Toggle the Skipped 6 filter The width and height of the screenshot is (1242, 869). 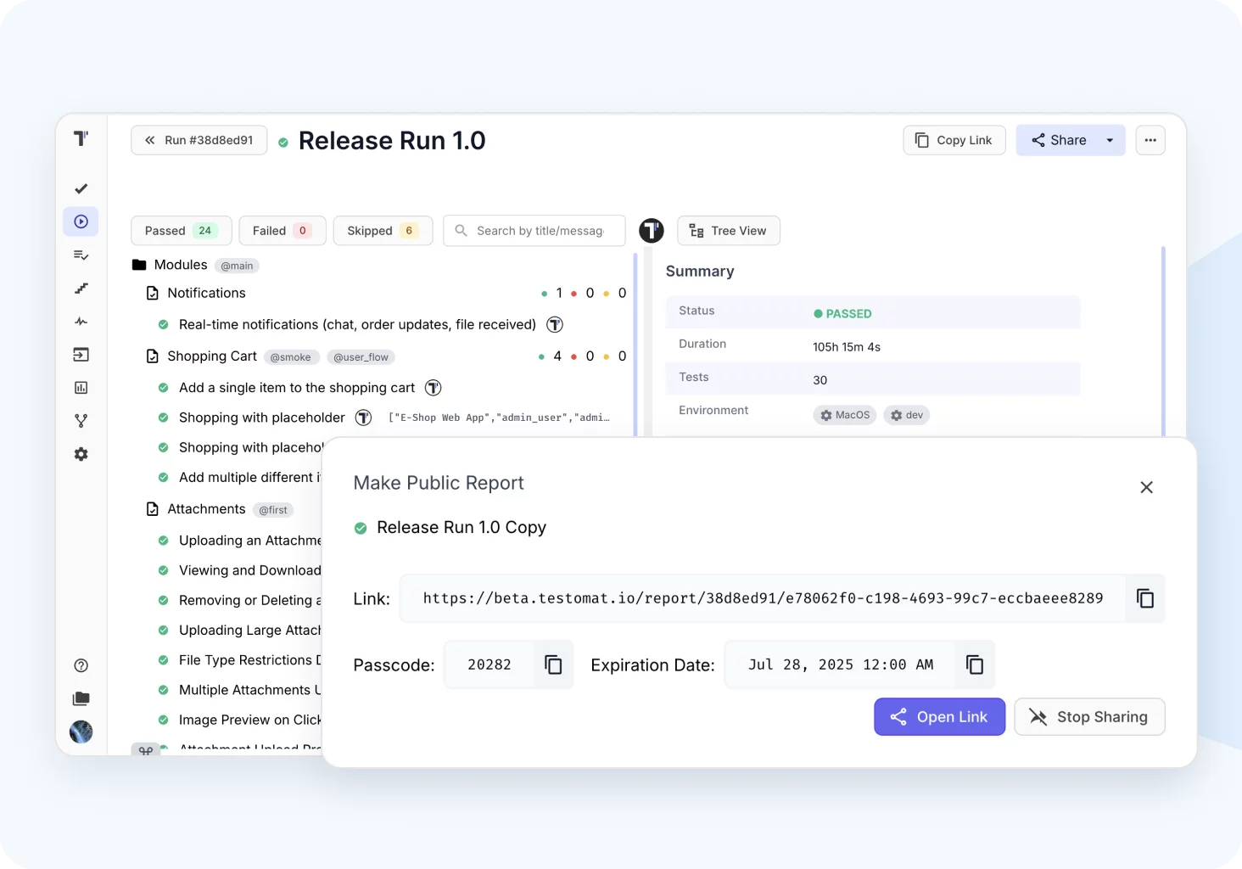point(383,231)
